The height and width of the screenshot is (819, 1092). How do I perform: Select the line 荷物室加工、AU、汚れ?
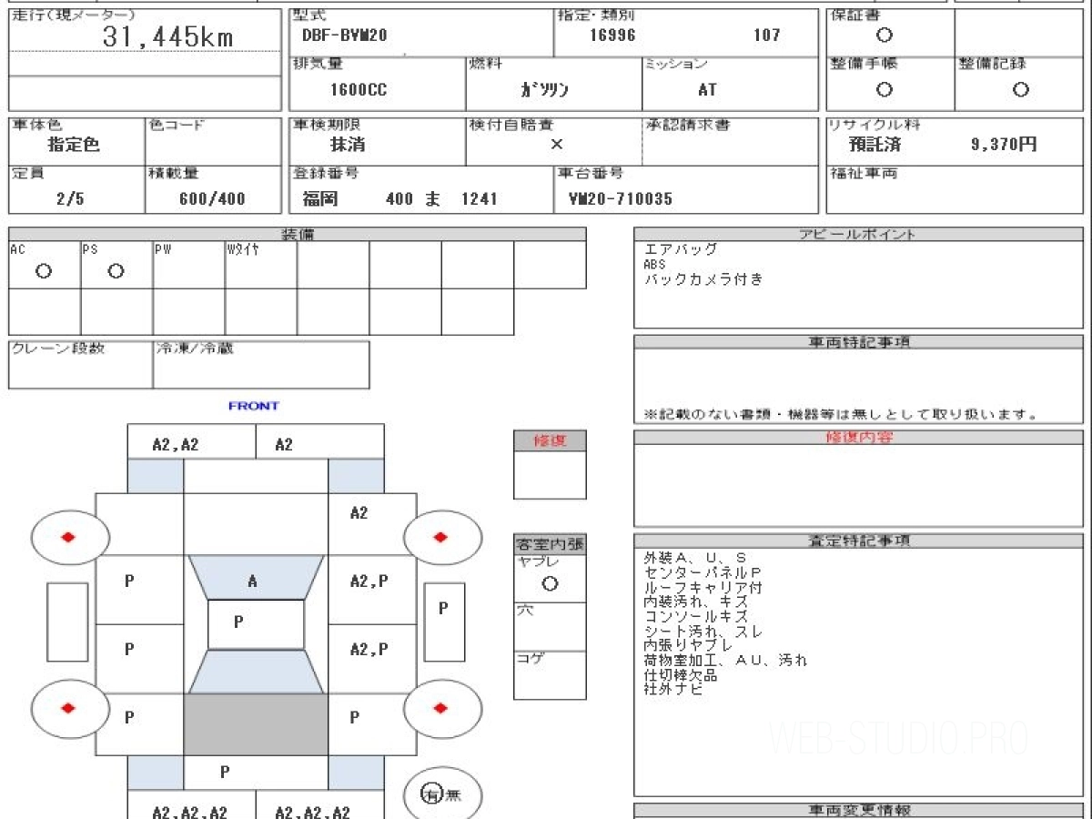click(x=725, y=660)
